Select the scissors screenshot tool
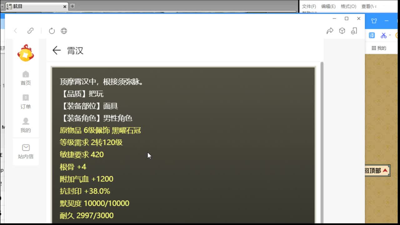This screenshot has height=225, width=400. (x=383, y=35)
